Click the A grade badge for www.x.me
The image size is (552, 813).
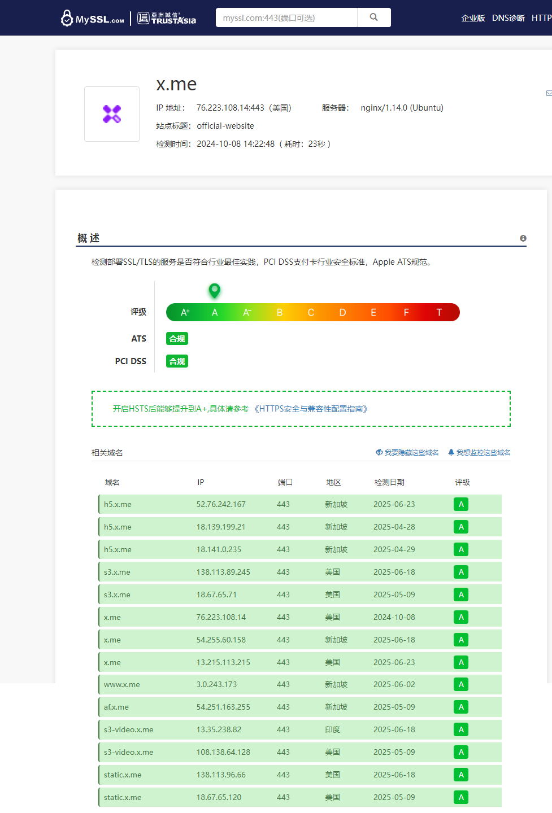coord(461,685)
